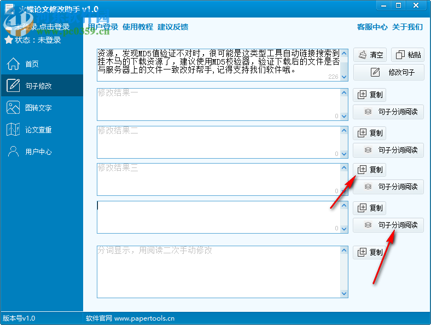Click the edit icon on 修改句子
The image size is (431, 325).
point(375,72)
